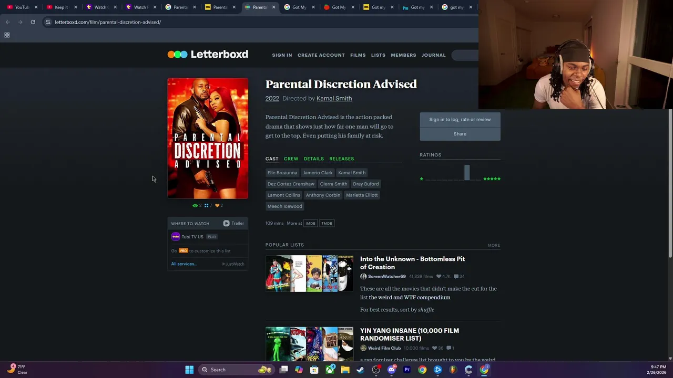Screen dimensions: 673x378
Task: Switch to the DETAILS tab
Action: (x=314, y=159)
